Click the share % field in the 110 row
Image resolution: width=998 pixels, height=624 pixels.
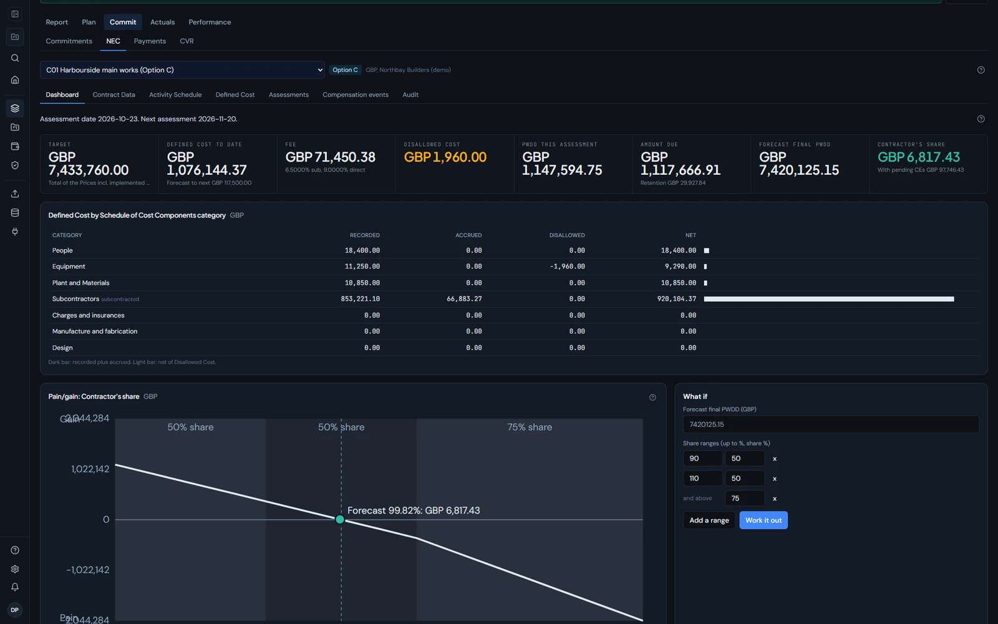pos(745,479)
